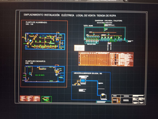This screenshot has width=158, height=119.
Task: Select the red symbol legend table
Action: (30, 98)
